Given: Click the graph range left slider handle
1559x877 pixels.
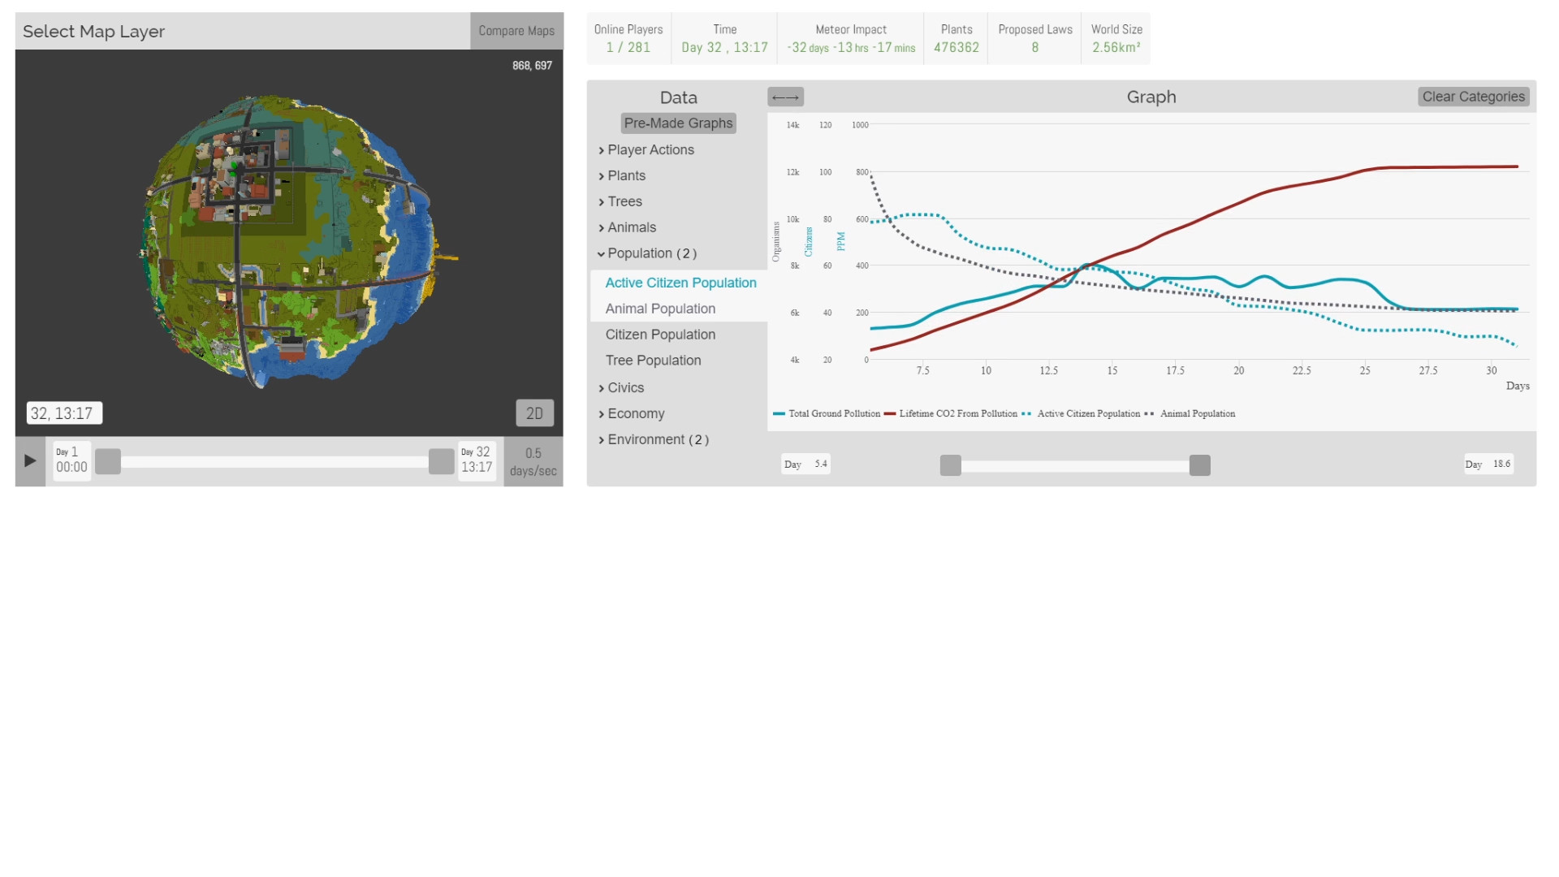Looking at the screenshot, I should click(950, 465).
